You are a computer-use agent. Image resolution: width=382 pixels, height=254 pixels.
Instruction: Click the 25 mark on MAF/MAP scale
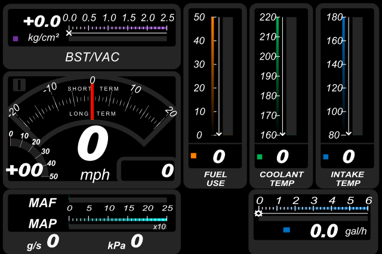pyautogui.click(x=167, y=208)
